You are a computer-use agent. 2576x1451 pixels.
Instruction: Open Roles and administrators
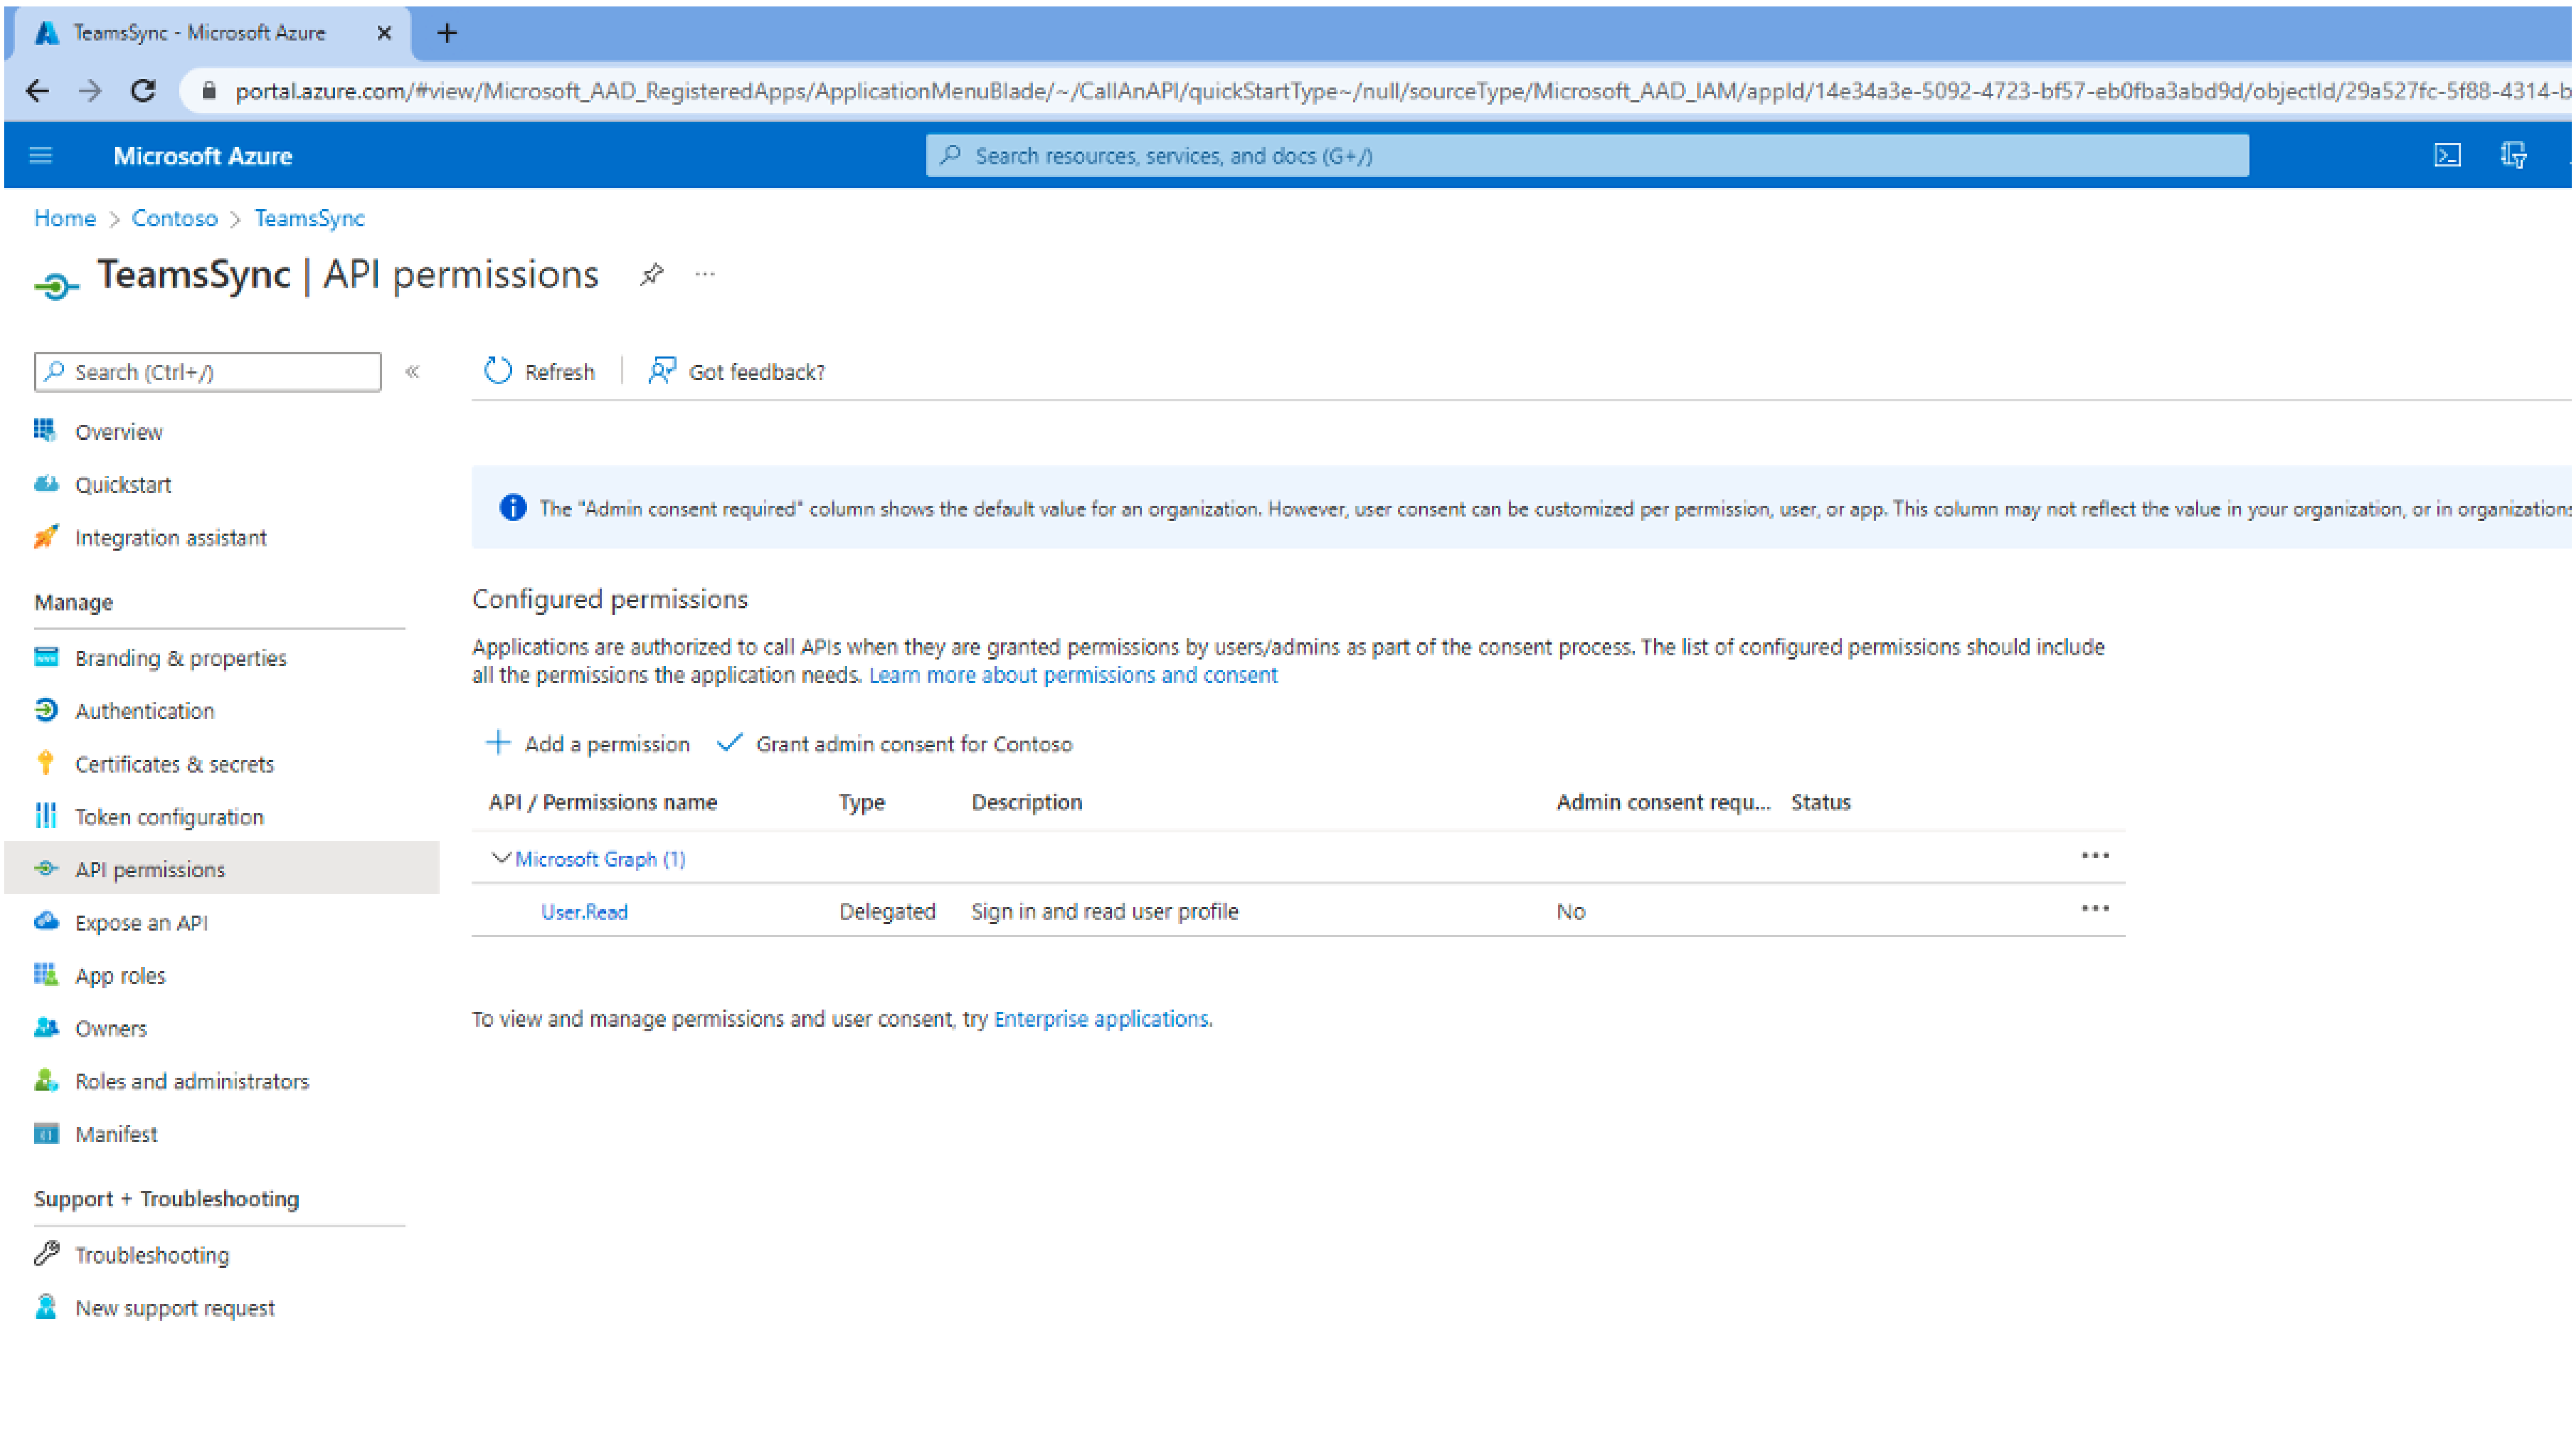192,1082
